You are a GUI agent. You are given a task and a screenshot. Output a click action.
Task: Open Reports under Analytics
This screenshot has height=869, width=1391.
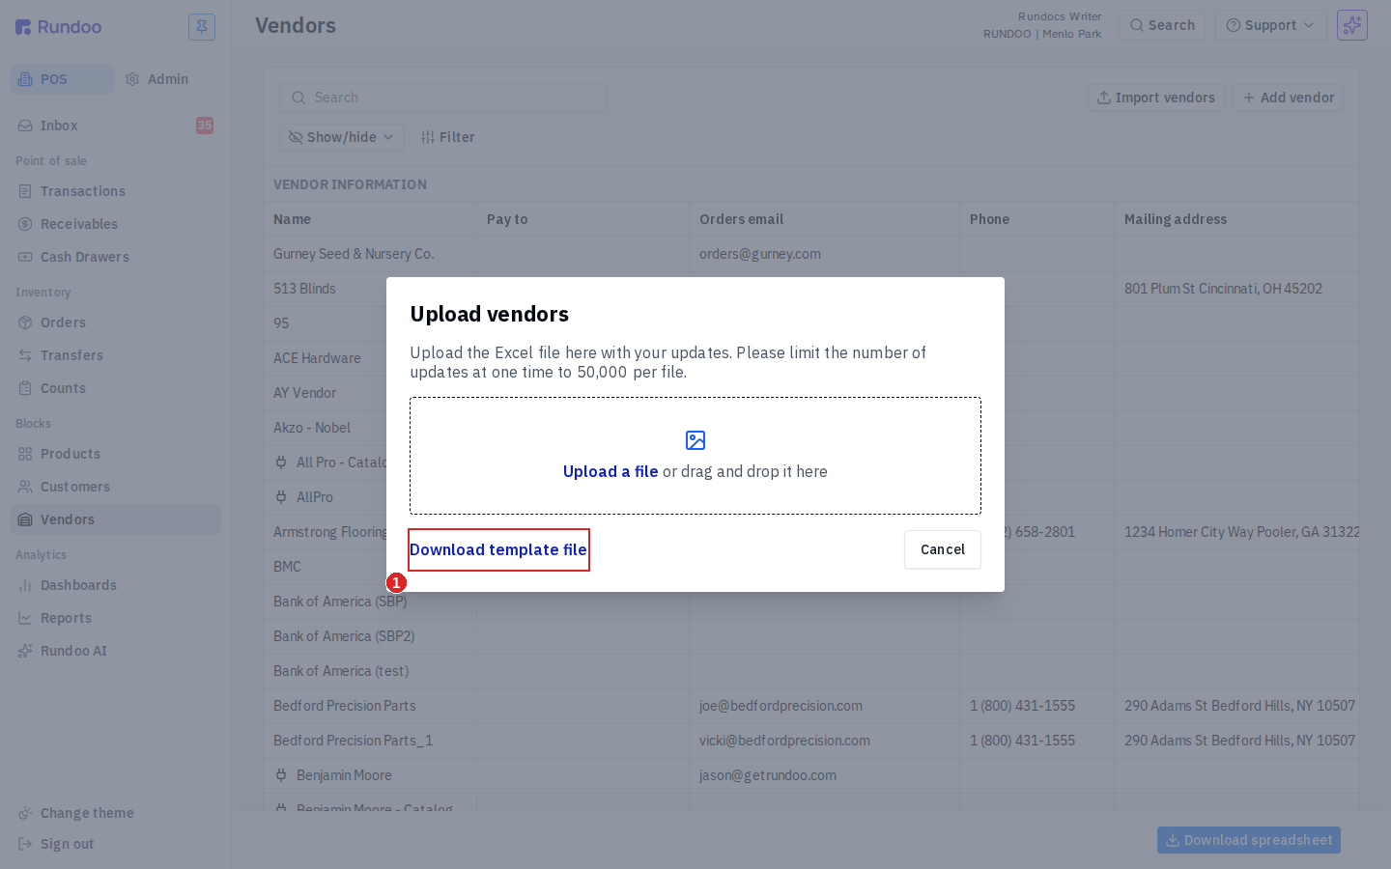(x=115, y=618)
